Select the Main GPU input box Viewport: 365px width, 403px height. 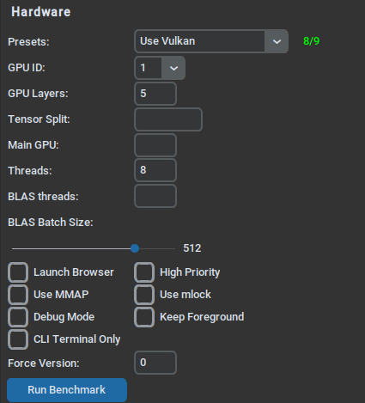[155, 145]
